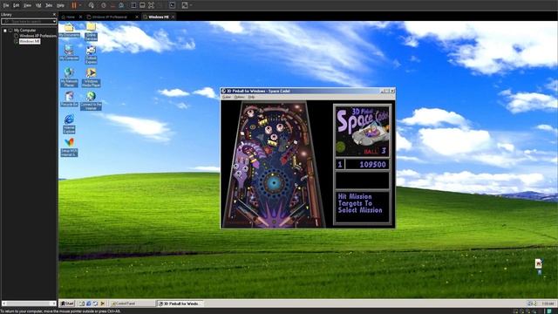558x314 pixels.
Task: Open the Game menu in Pinball
Action: click(x=227, y=97)
